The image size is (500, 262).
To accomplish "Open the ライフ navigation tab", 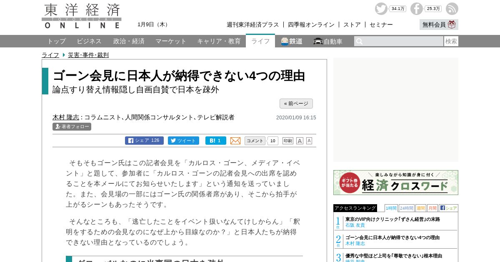I will [260, 41].
